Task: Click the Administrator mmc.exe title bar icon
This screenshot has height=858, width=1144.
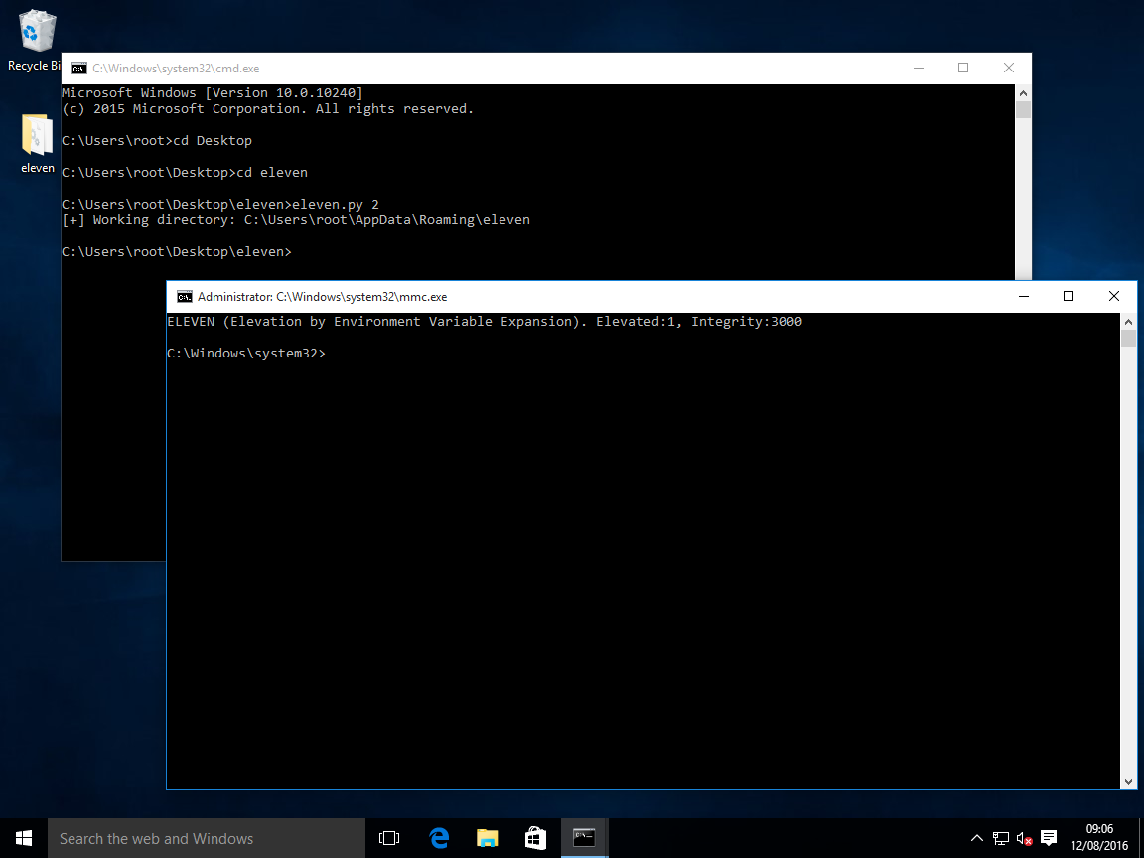Action: [185, 296]
